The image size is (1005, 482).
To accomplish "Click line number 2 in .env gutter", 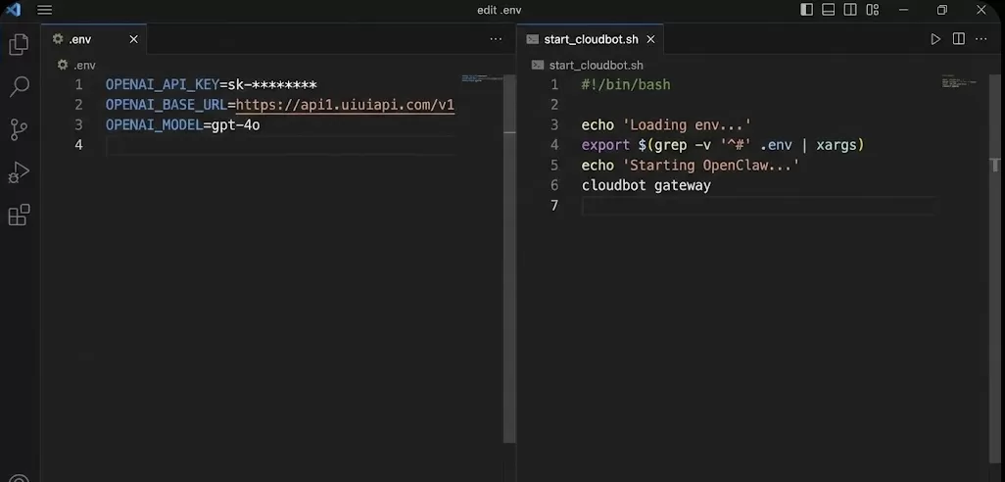I will pos(78,105).
